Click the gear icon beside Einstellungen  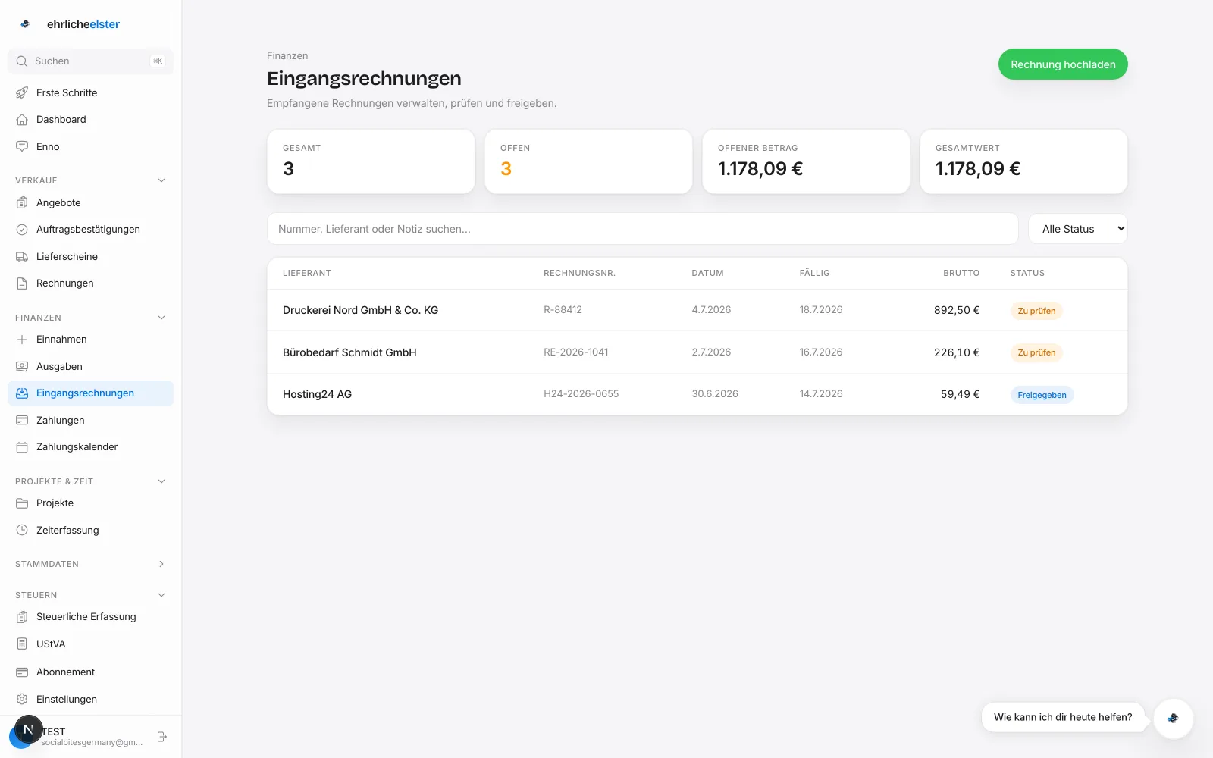[22, 700]
